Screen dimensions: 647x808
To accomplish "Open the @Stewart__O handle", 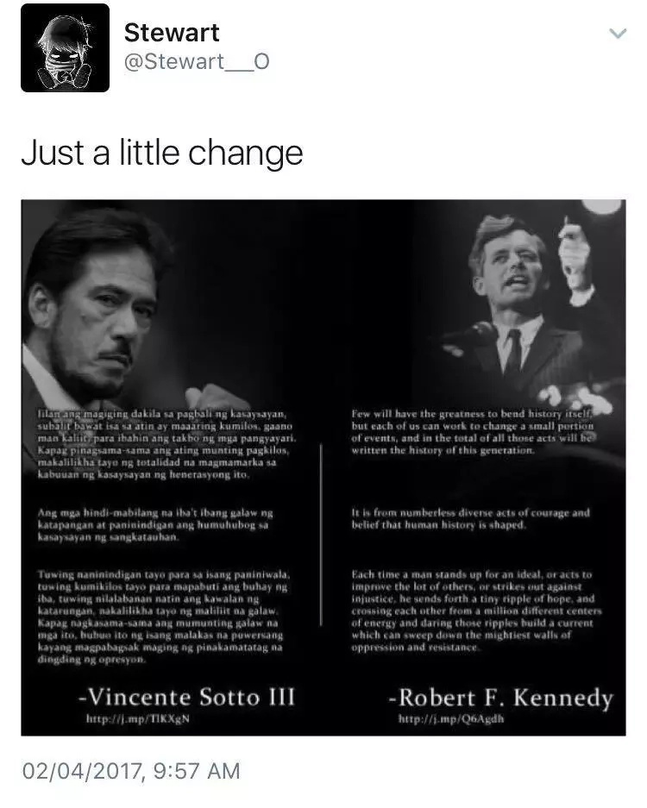I will [x=197, y=62].
